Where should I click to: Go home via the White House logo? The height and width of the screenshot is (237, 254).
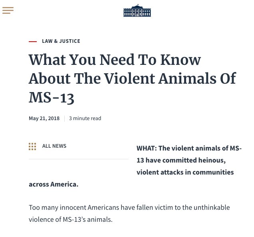pyautogui.click(x=137, y=10)
